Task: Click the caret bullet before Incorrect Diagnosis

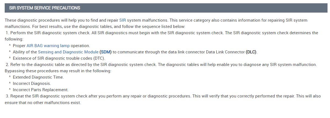Action: 10,84
